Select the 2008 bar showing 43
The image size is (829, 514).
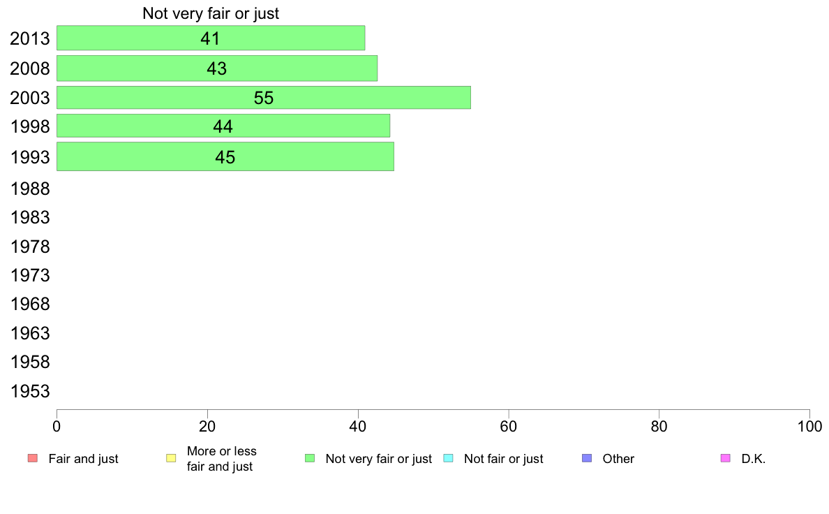[217, 68]
